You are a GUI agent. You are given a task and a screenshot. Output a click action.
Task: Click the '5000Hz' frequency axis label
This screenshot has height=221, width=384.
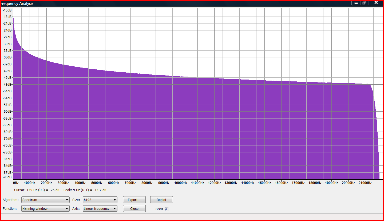click(97, 183)
